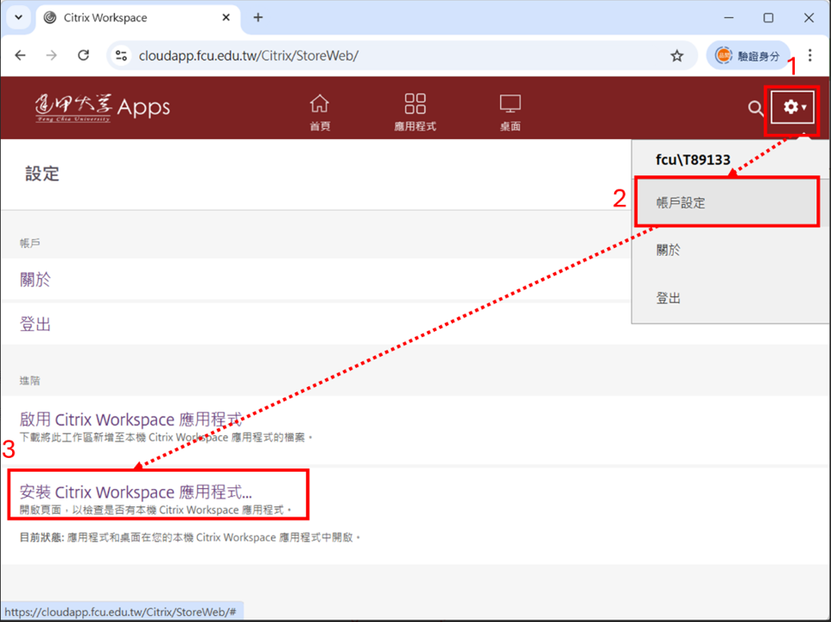Click the 設定 page heading

pos(41,174)
